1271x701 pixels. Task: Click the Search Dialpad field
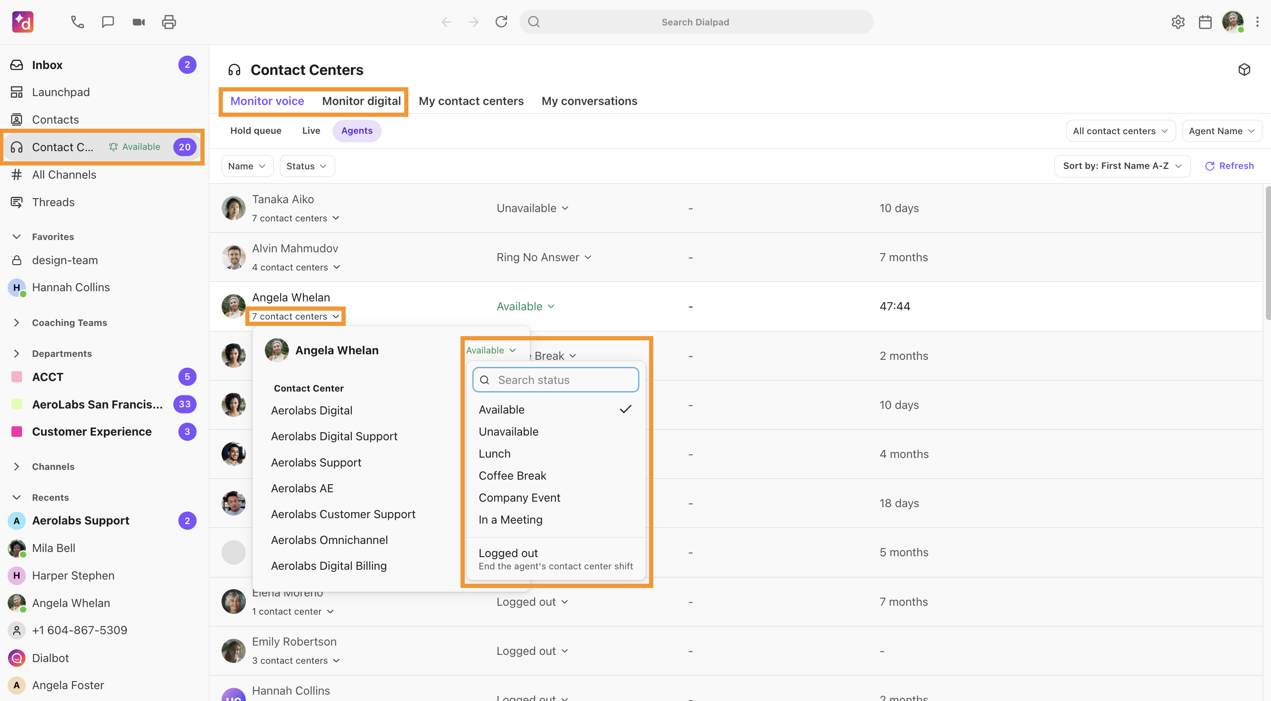click(x=696, y=22)
